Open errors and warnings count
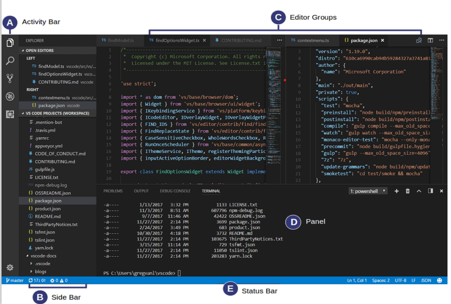 pyautogui.click(x=59, y=280)
